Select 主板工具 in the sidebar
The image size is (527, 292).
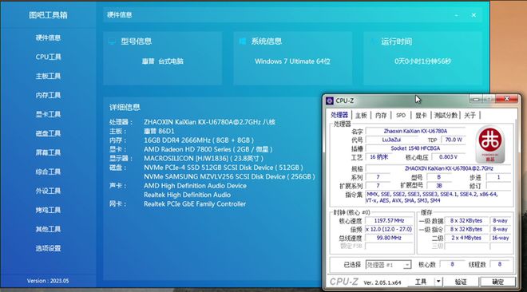[48, 76]
